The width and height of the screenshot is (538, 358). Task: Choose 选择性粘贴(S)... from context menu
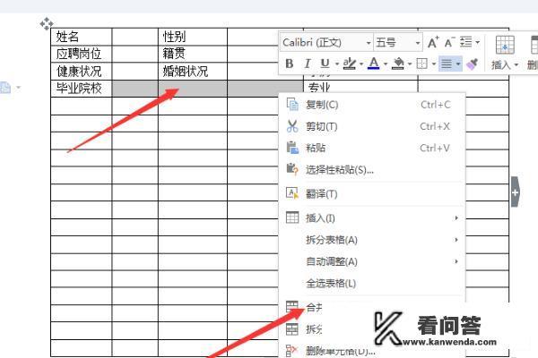click(372, 169)
